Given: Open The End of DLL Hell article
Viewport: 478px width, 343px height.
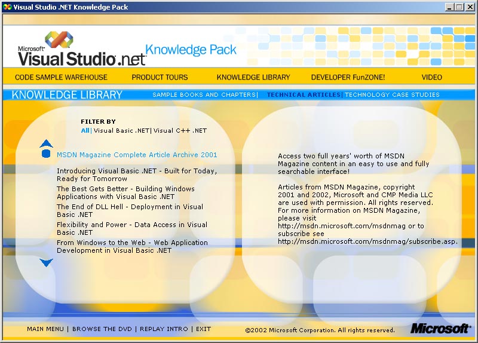Looking at the screenshot, I should (x=130, y=211).
